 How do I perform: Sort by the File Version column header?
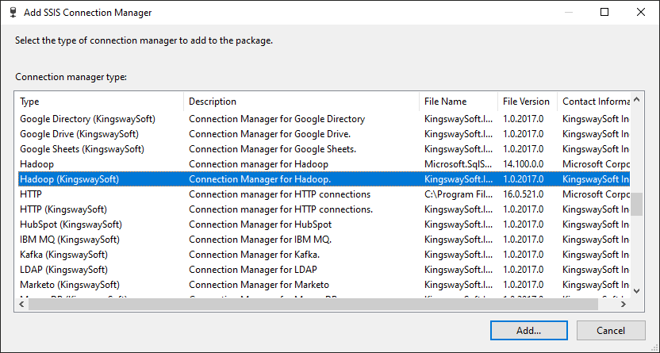point(528,102)
